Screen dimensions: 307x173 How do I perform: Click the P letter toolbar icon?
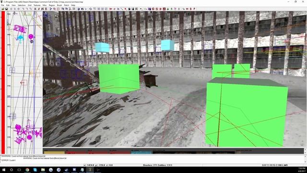tap(194, 9)
